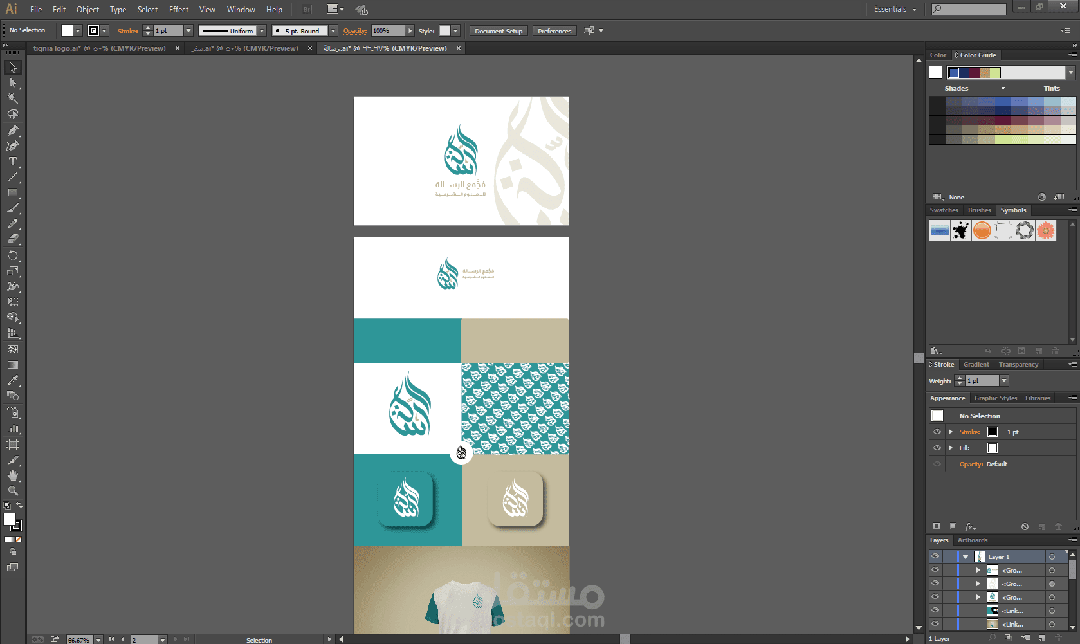Open the Style dropdown in control bar
This screenshot has width=1080, height=644.
(455, 31)
